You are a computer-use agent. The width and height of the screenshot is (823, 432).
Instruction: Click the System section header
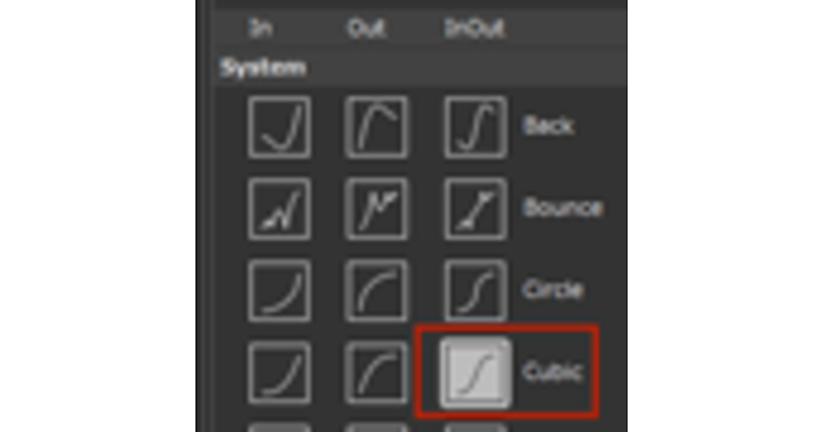click(263, 68)
